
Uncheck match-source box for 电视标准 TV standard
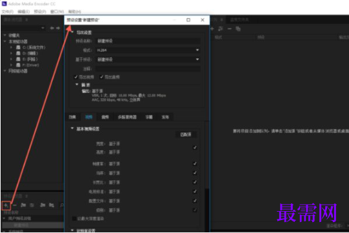pos(195,191)
